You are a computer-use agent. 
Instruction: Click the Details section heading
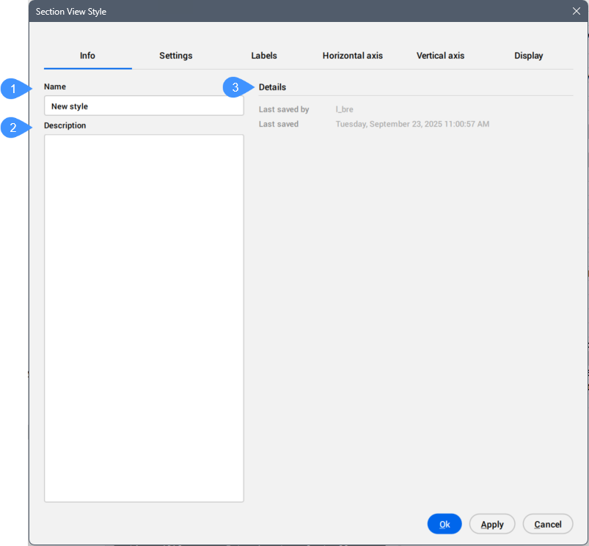[x=272, y=87]
